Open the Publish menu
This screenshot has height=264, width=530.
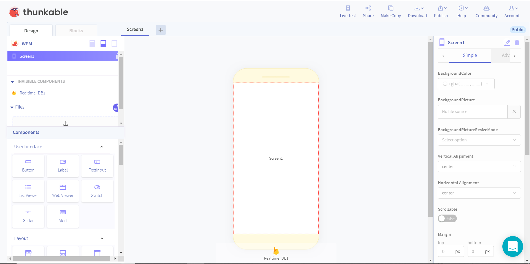coord(441,12)
